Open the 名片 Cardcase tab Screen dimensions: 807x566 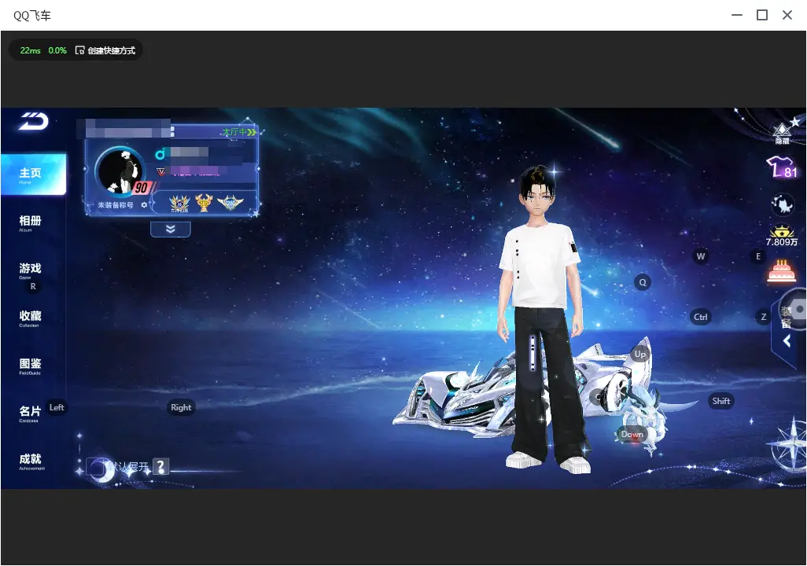pos(31,413)
